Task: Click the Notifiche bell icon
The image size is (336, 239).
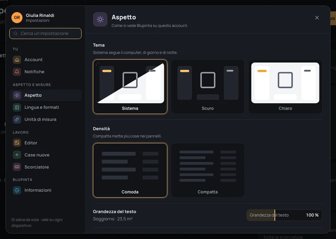Action: 17,72
